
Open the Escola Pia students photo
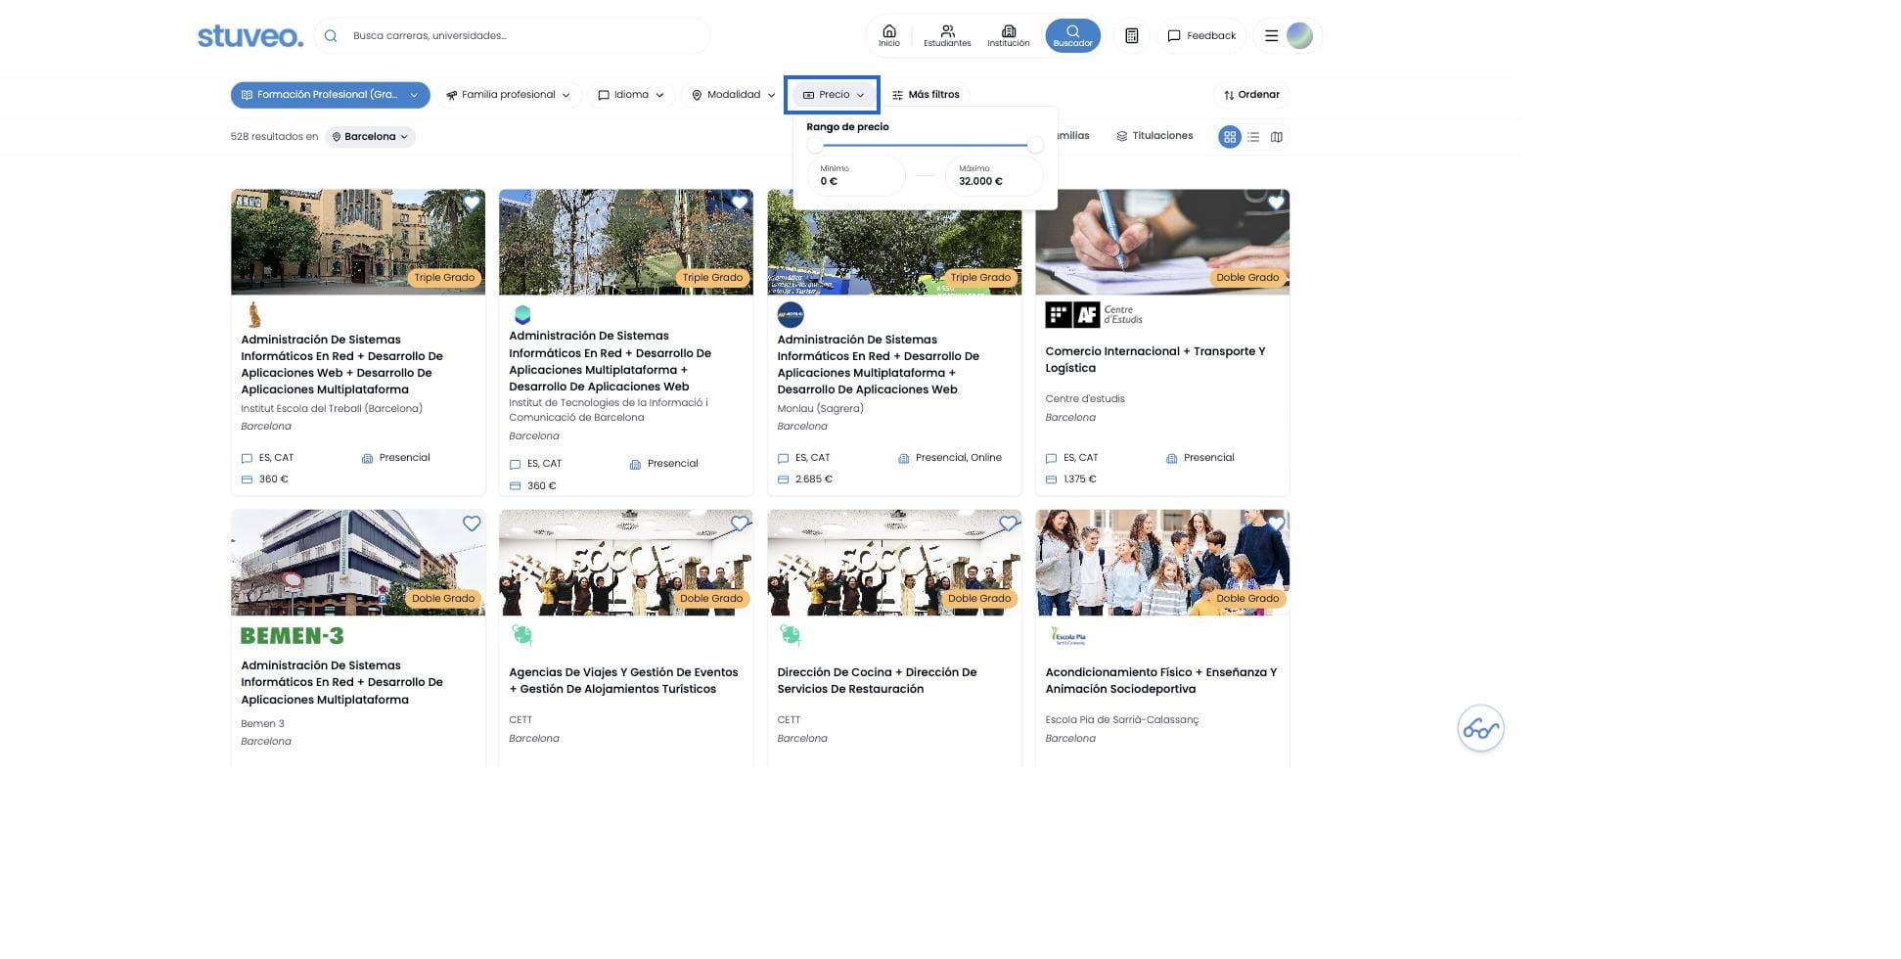1162,563
